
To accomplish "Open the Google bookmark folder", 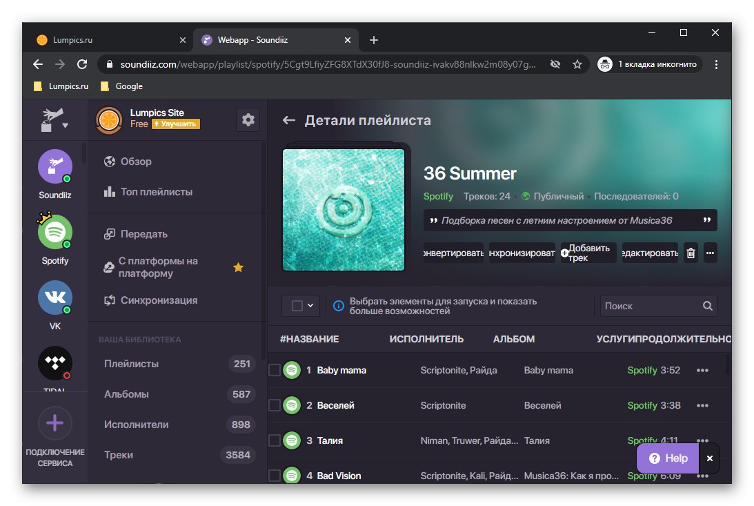I will [x=121, y=86].
